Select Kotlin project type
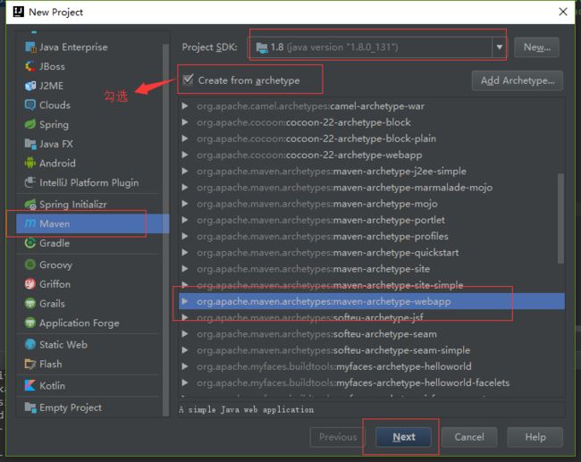The width and height of the screenshot is (581, 462). [88, 385]
